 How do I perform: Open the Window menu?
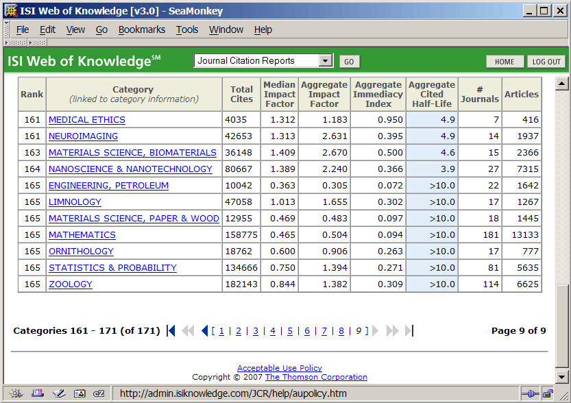226,29
